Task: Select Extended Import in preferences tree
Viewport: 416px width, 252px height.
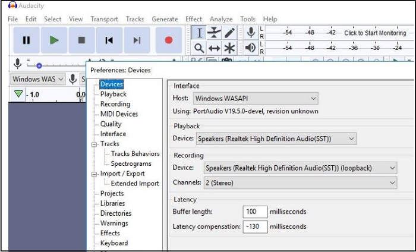Action: 135,184
